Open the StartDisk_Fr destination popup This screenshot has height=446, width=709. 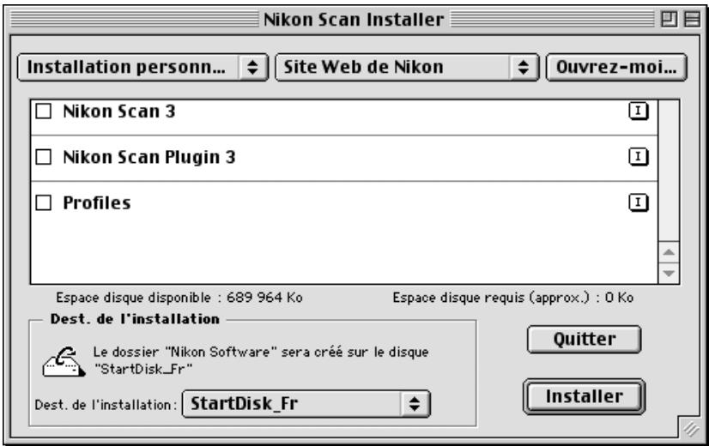pos(306,403)
